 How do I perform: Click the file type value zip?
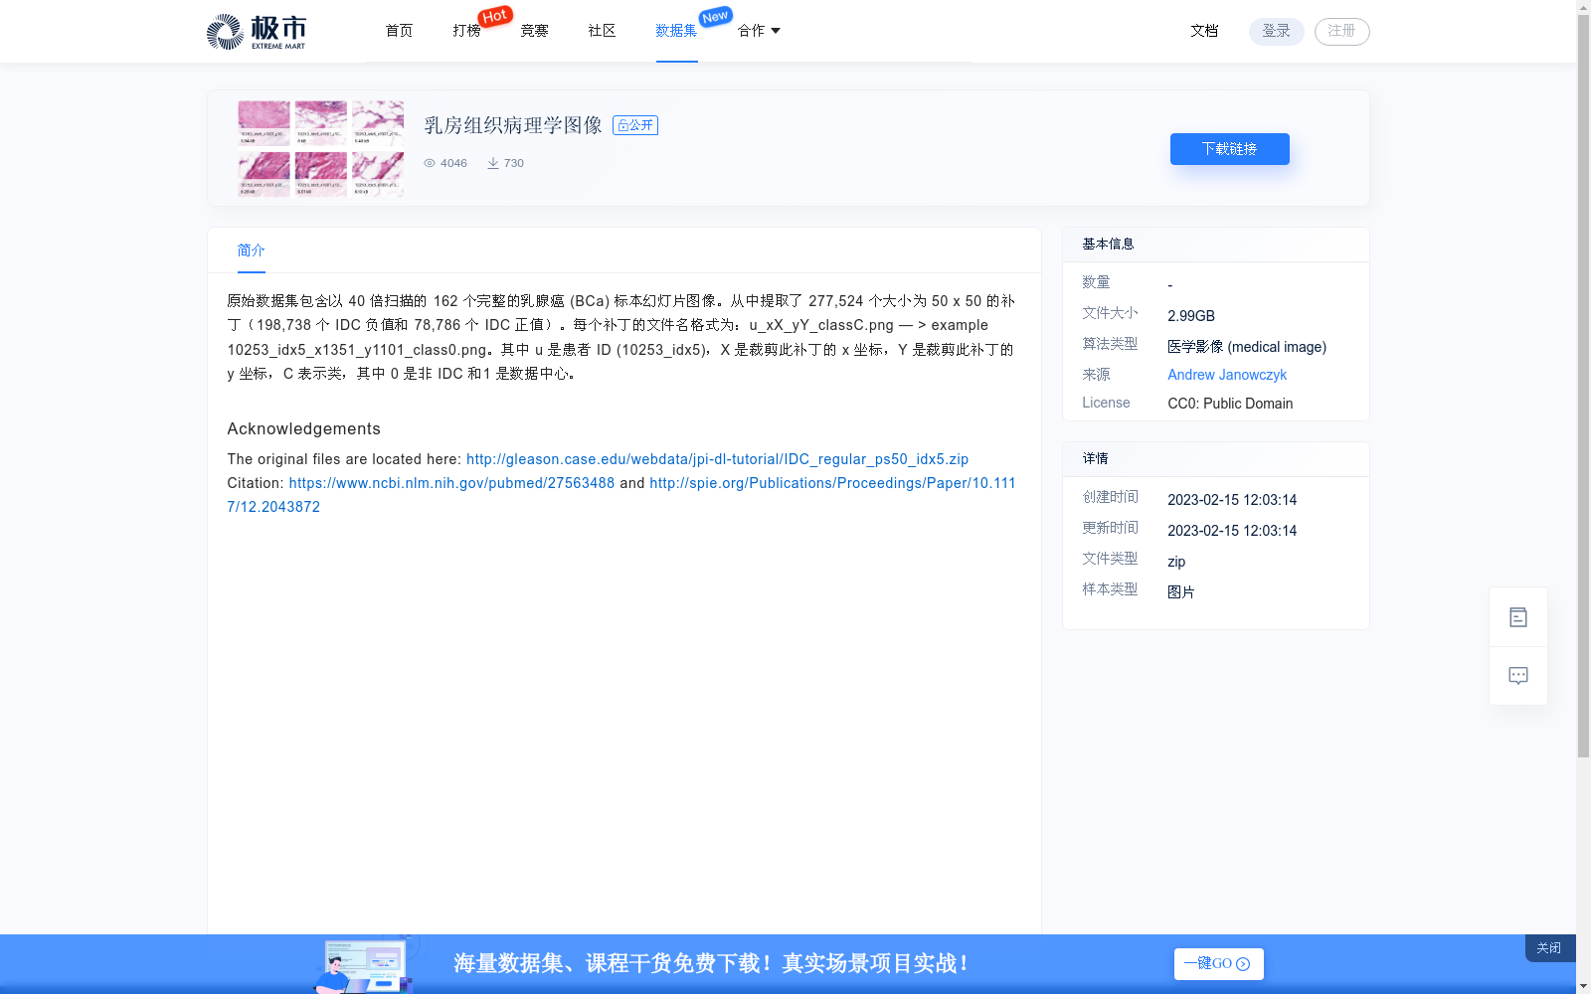pos(1176,562)
